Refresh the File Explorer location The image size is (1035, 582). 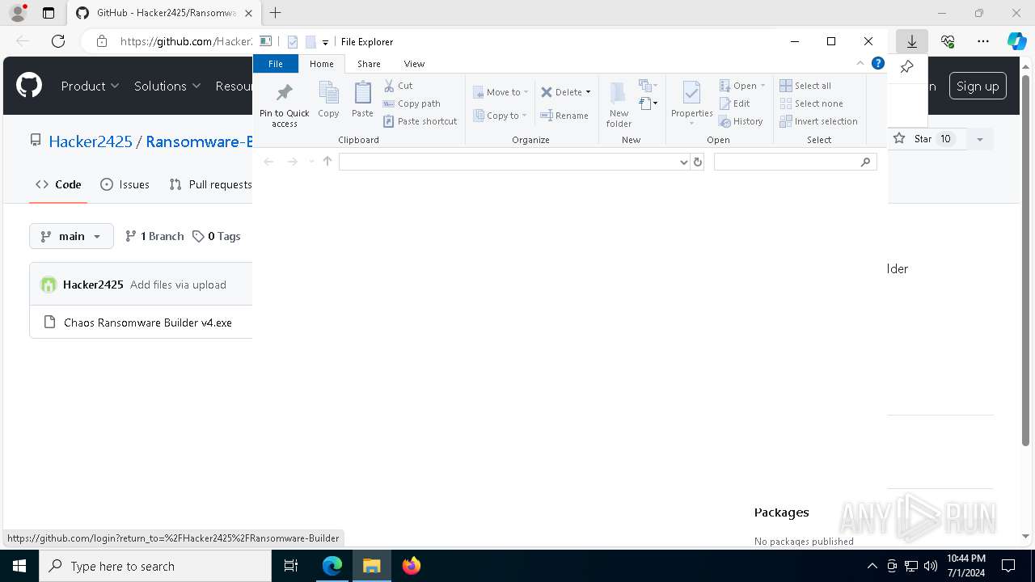pyautogui.click(x=698, y=162)
